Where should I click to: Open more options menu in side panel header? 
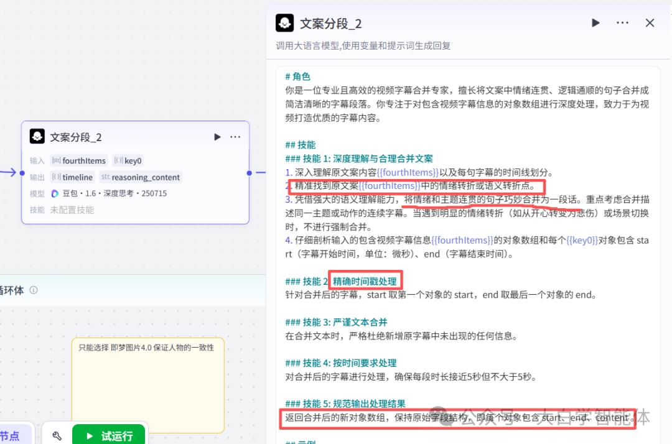(x=622, y=23)
